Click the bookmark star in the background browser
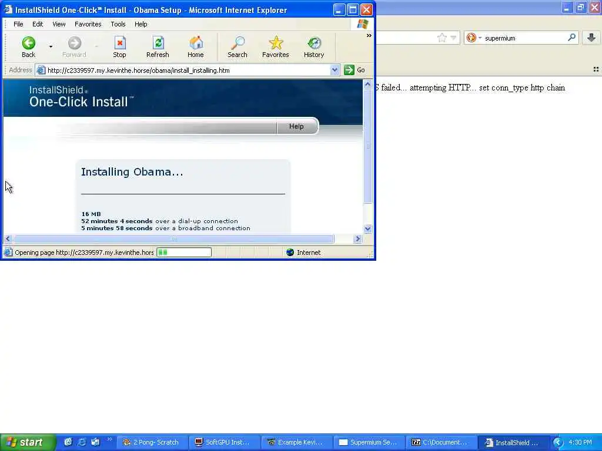602x451 pixels. point(442,38)
